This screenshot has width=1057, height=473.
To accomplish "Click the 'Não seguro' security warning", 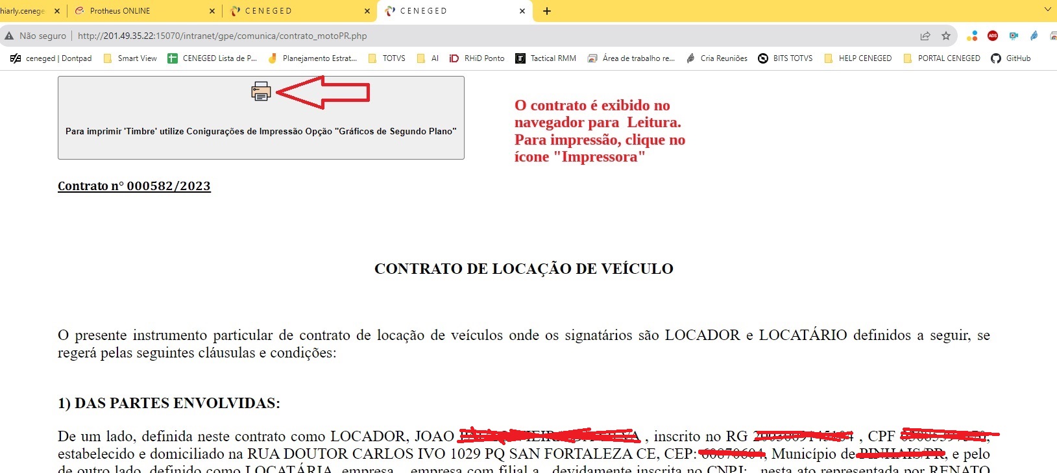I will pyautogui.click(x=36, y=36).
